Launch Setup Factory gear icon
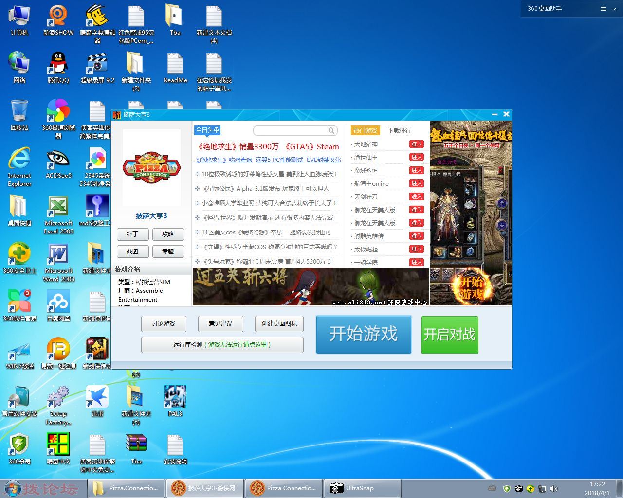 [58, 405]
